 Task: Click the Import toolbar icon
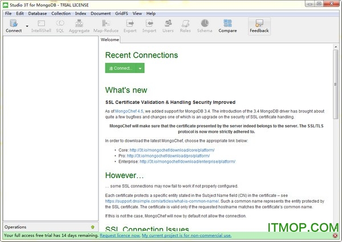[149, 26]
